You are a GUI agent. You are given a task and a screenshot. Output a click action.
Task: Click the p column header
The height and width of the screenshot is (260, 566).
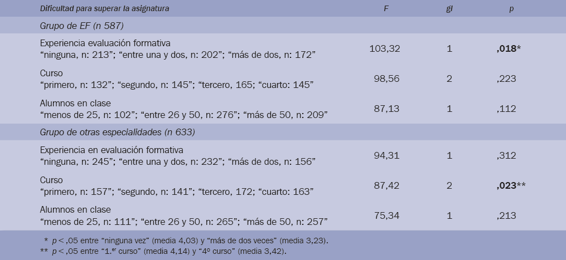point(511,8)
